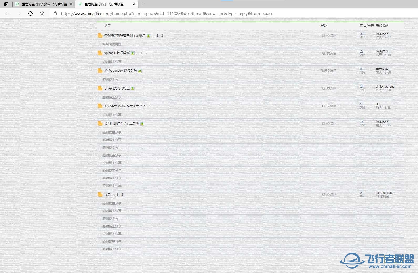Click reply count 30 of 举报曝光 thread

(x=362, y=34)
